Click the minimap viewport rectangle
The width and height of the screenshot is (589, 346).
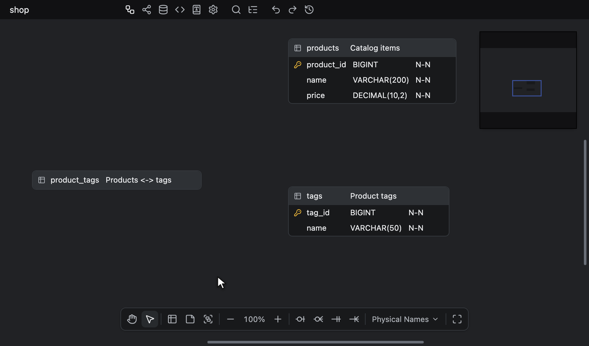click(x=527, y=88)
